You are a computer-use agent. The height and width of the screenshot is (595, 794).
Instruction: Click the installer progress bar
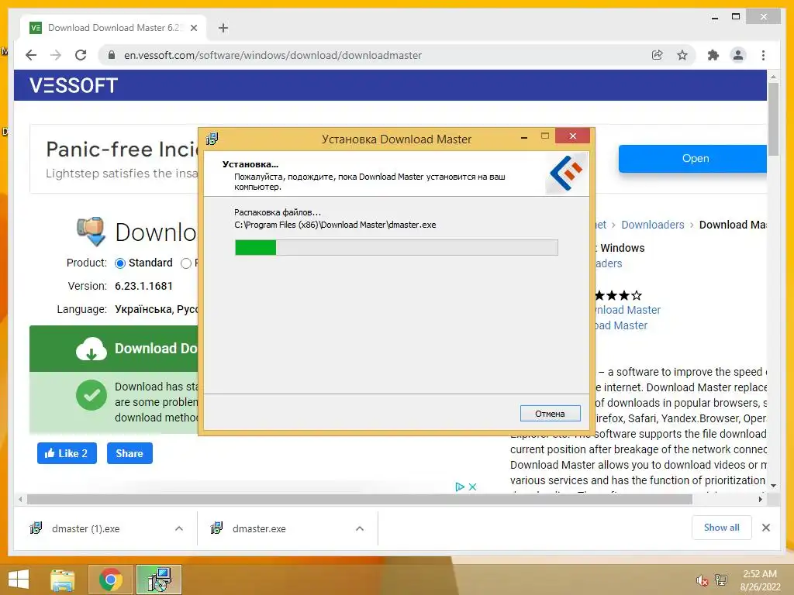tap(396, 247)
